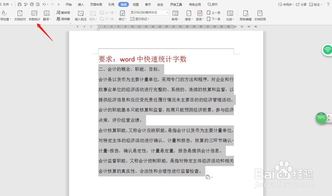
Task: Click 限制编辑 restrict editing
Action: tap(246, 16)
